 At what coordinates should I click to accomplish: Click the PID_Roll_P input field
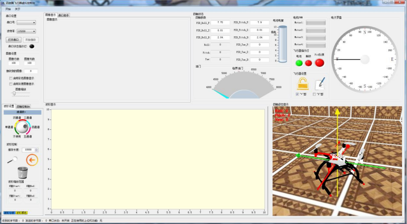coord(220,23)
